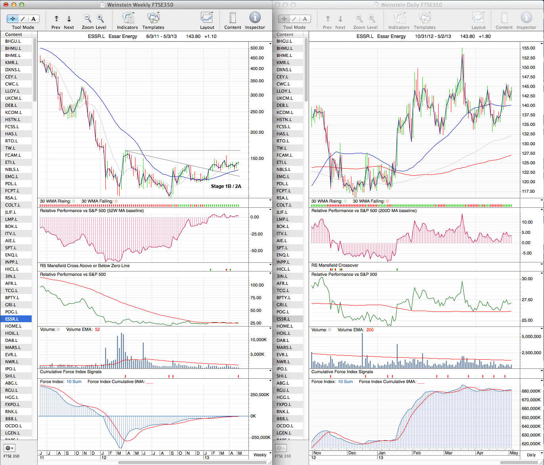The image size is (544, 465).
Task: Go to previous symbol with Prev arrow
Action: pyautogui.click(x=56, y=19)
